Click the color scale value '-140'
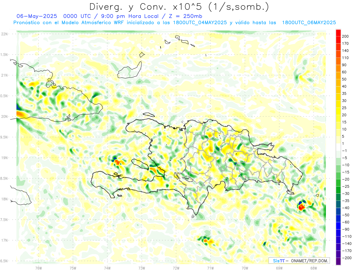The width and height of the screenshot is (352, 272). tap(347, 244)
